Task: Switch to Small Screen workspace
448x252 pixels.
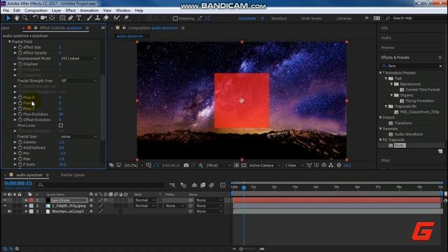Action: (x=311, y=19)
